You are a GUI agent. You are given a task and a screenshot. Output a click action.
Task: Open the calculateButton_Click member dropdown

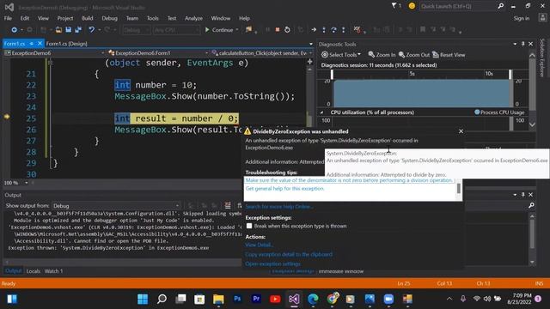point(261,53)
